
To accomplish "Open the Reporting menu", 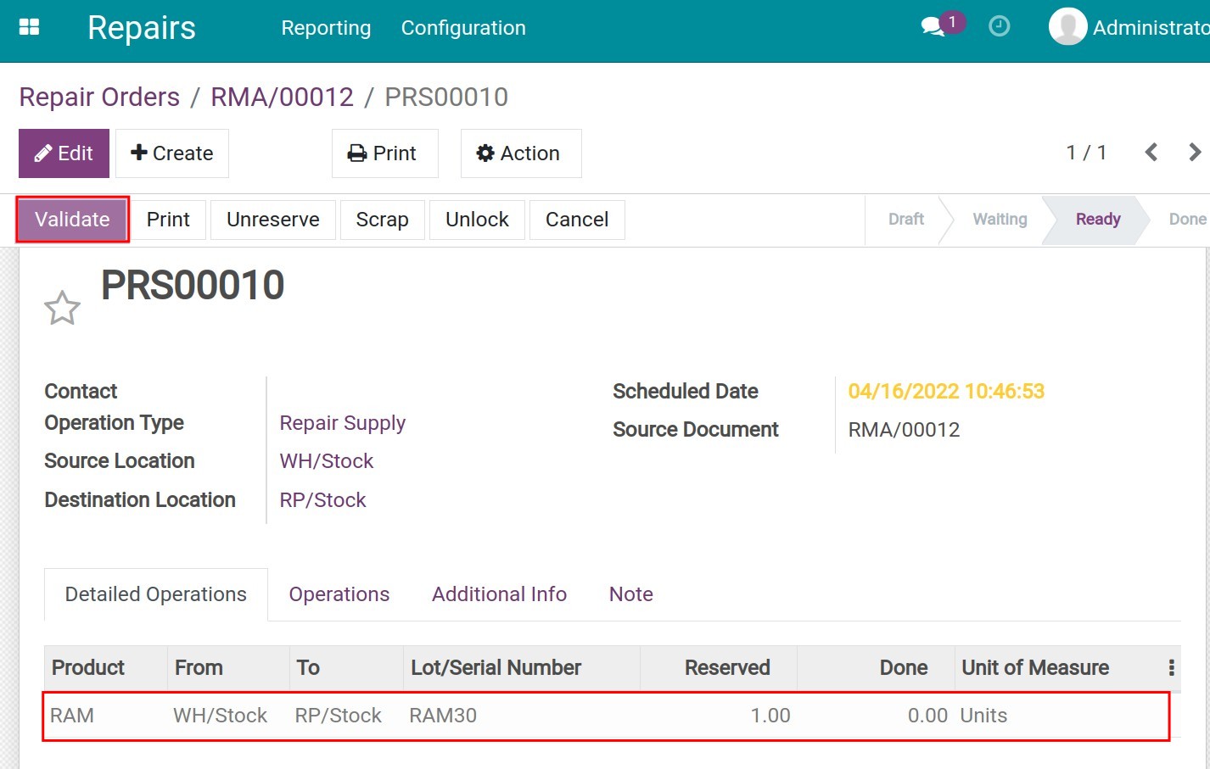I will point(326,28).
